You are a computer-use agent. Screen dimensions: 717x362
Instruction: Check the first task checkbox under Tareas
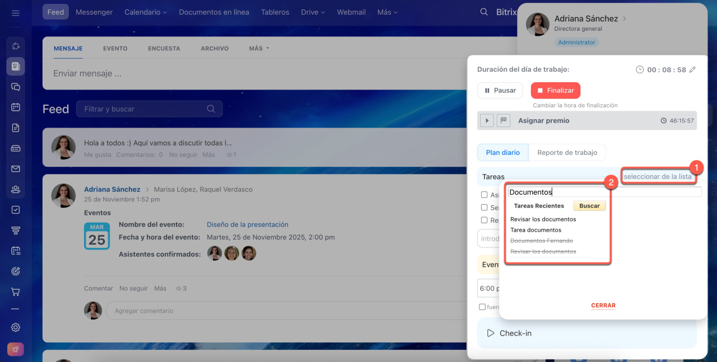(484, 195)
